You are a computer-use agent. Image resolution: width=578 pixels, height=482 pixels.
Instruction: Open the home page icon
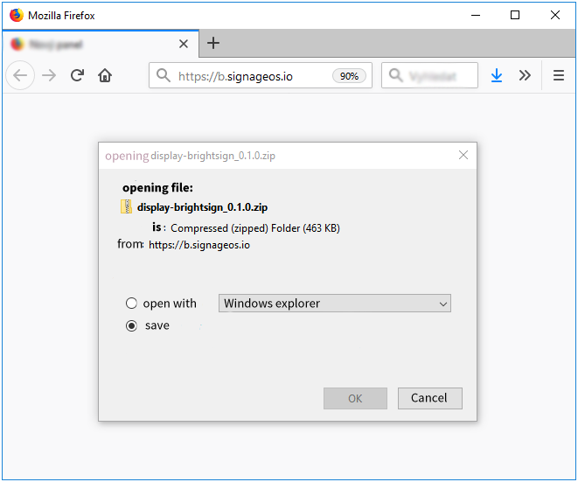coord(105,75)
